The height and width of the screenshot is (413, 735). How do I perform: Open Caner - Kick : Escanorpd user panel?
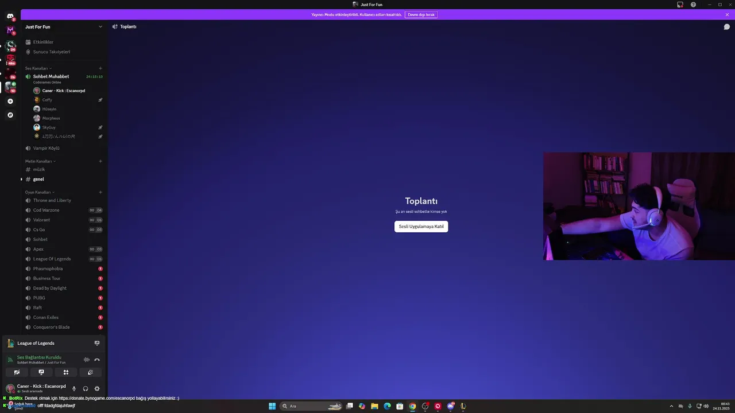point(36,388)
